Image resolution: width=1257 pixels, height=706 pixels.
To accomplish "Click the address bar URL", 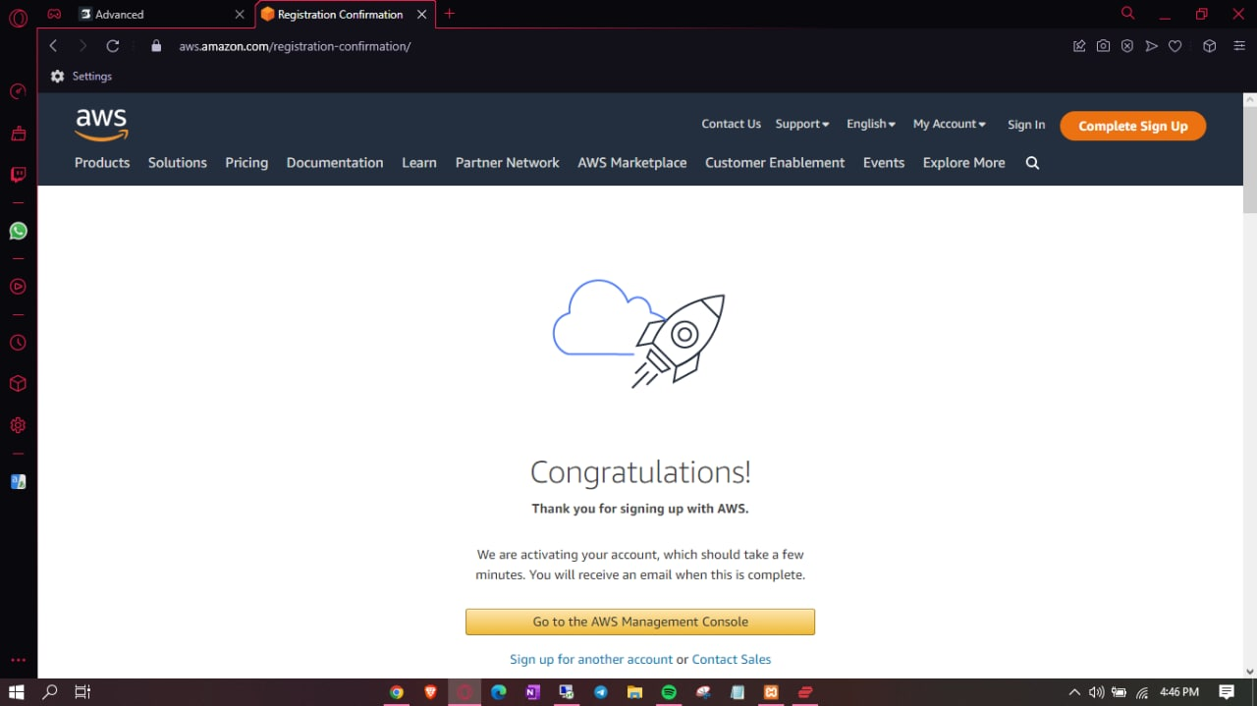I will (x=295, y=46).
